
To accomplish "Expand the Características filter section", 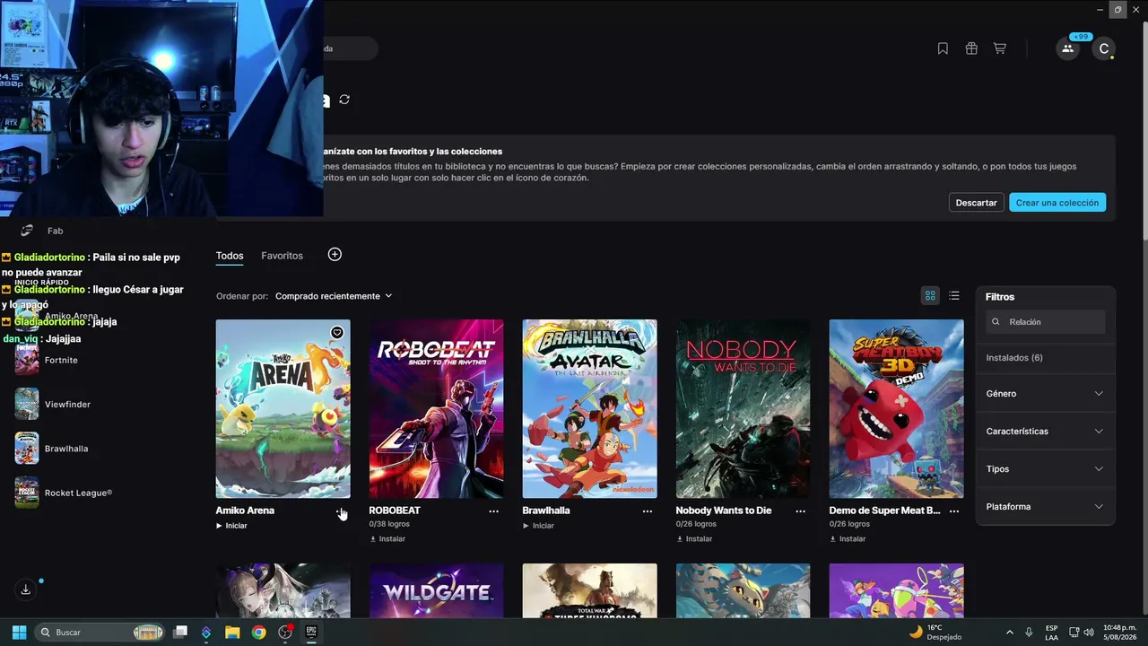I will pyautogui.click(x=1045, y=432).
